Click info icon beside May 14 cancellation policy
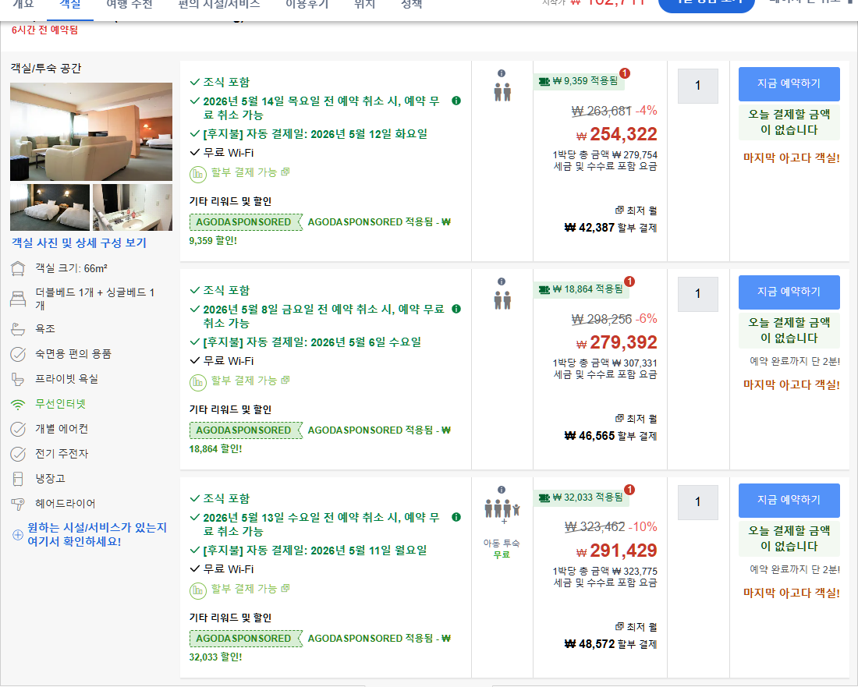The image size is (858, 687). tap(456, 101)
